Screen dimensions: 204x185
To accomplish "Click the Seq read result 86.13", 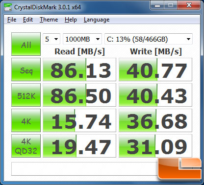I will coord(79,69).
